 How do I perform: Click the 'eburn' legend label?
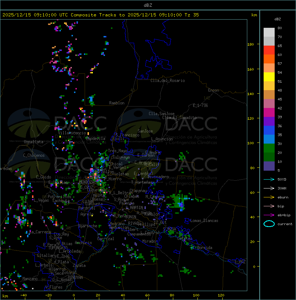click(283, 197)
